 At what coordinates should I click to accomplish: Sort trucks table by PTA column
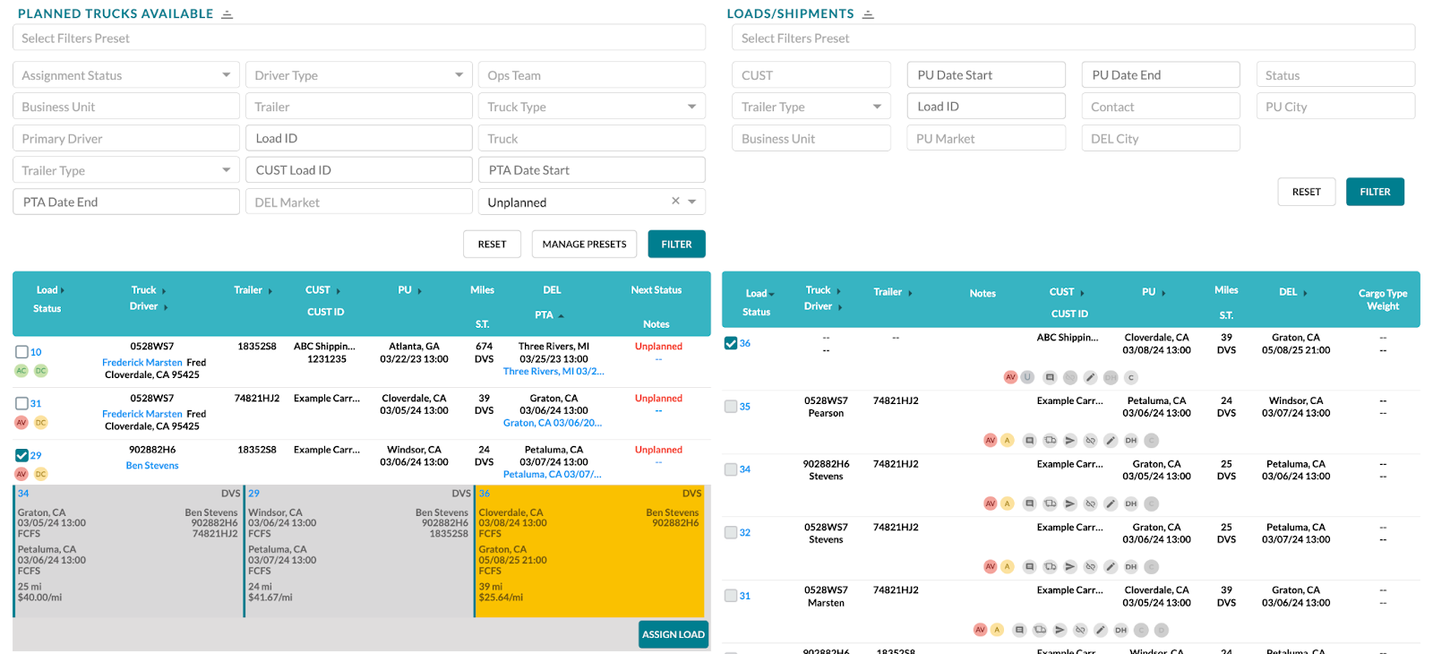(x=549, y=315)
